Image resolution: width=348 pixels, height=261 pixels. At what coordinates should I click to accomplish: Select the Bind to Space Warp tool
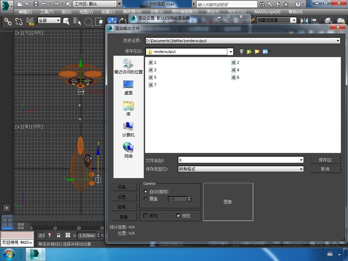(x=30, y=21)
